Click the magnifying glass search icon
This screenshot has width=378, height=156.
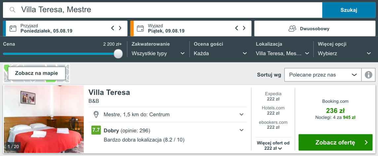click(x=13, y=10)
